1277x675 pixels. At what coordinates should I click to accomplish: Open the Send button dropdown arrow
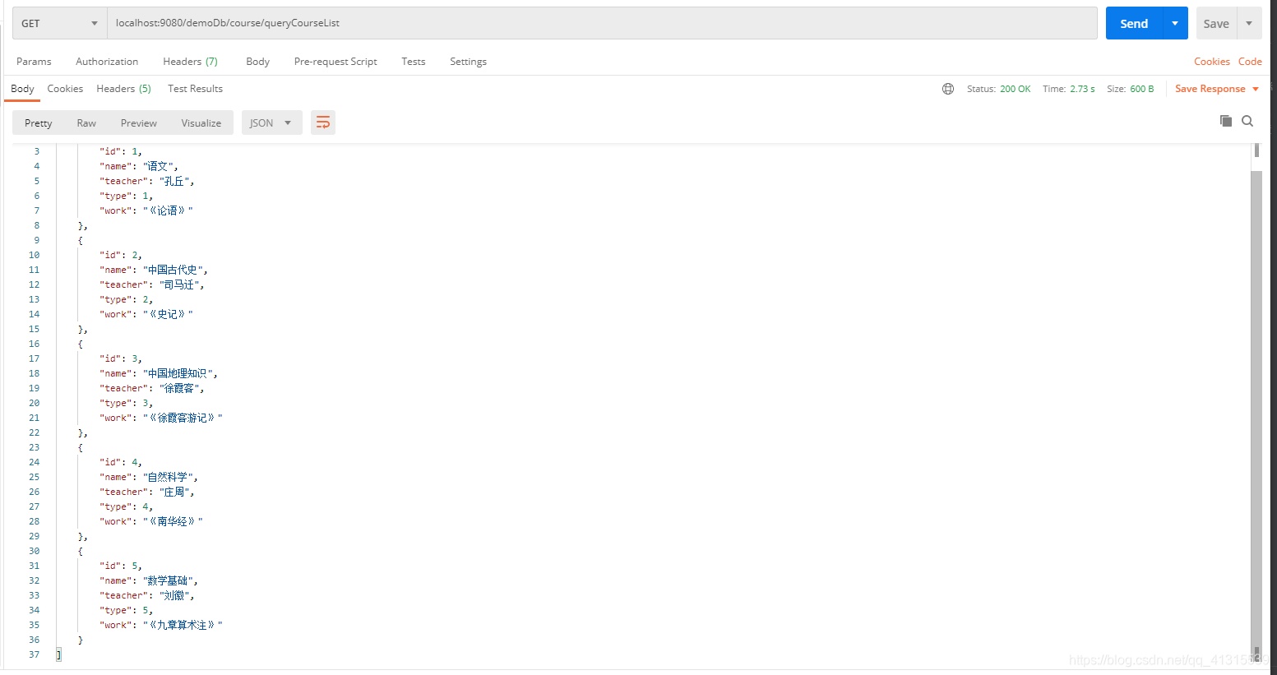click(x=1174, y=23)
